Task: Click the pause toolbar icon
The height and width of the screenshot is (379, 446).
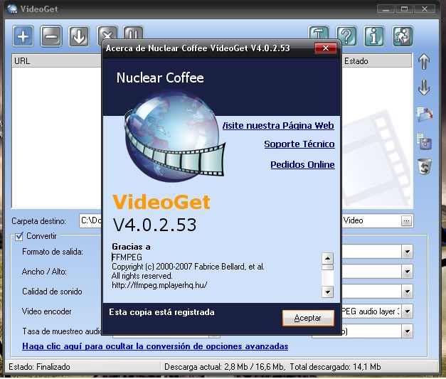Action: pos(133,33)
